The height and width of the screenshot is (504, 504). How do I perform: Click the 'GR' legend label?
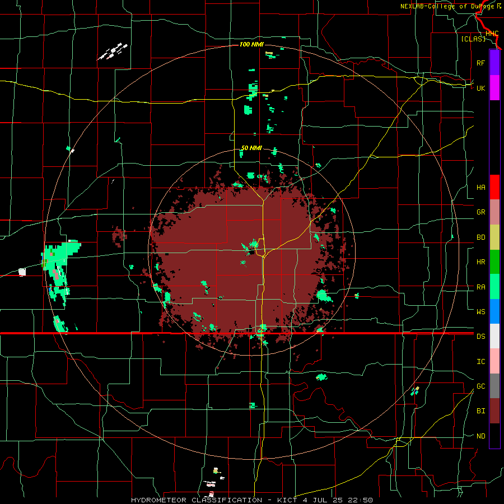click(x=481, y=212)
